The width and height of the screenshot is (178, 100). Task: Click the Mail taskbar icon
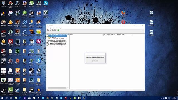pos(29,98)
